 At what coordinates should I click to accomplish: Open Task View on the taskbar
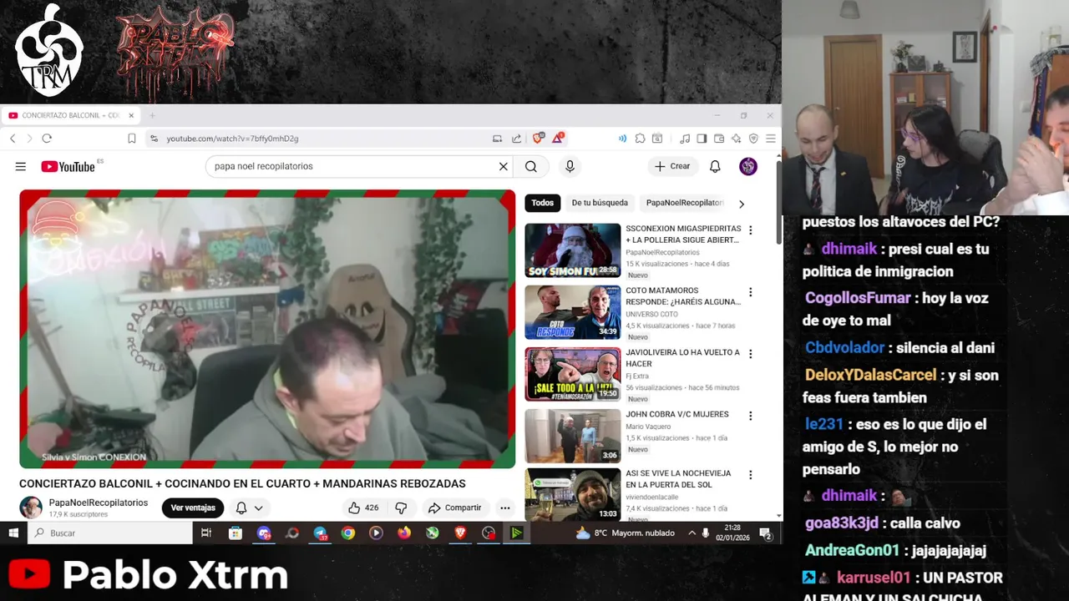pos(206,533)
